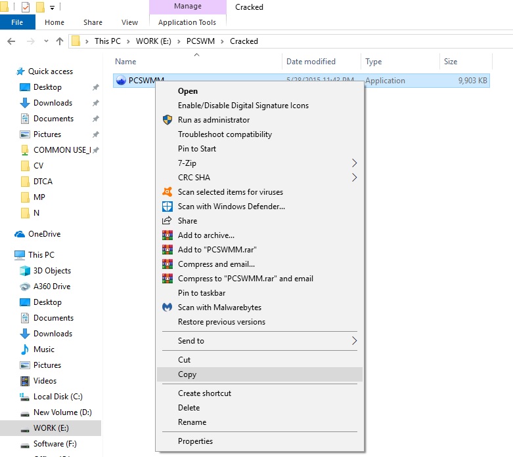
Task: Click the Share arrow icon in menu
Action: 167,220
